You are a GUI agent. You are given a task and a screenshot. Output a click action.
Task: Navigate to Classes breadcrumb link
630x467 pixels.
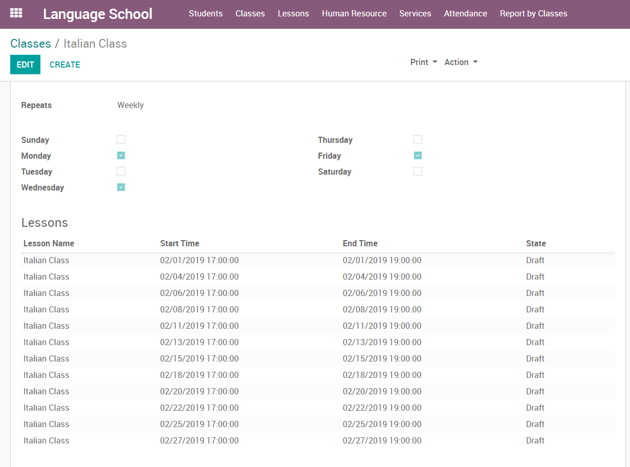click(x=31, y=44)
